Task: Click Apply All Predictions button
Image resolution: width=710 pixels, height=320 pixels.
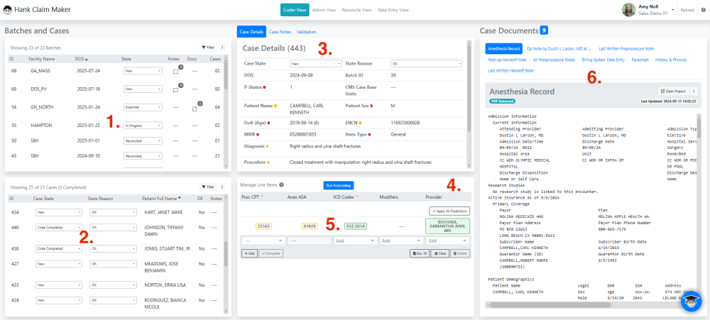Action: (449, 211)
